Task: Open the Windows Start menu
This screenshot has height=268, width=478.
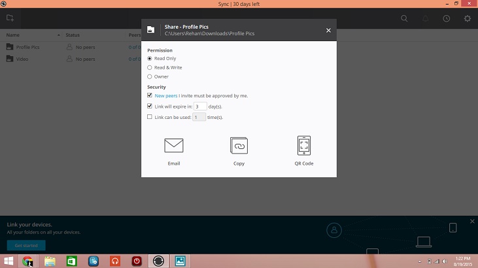Action: (x=9, y=260)
